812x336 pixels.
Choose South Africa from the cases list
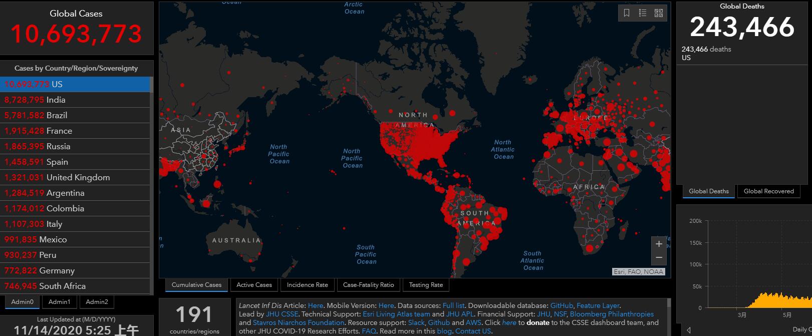(62, 286)
